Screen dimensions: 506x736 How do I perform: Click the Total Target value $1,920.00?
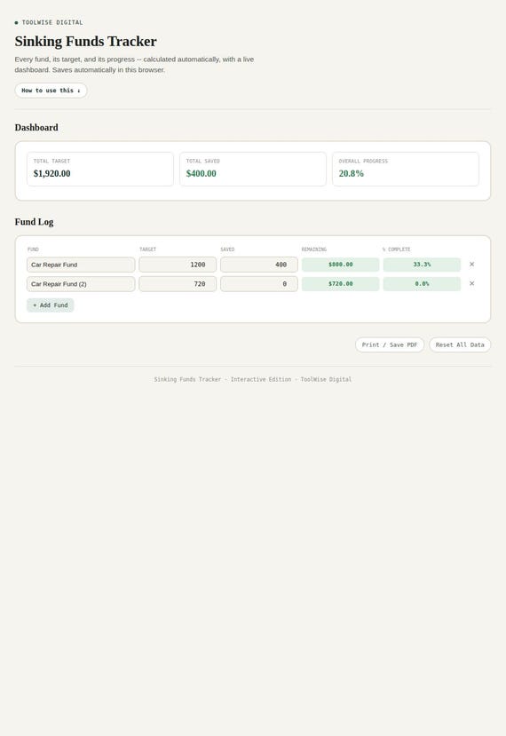pos(51,173)
